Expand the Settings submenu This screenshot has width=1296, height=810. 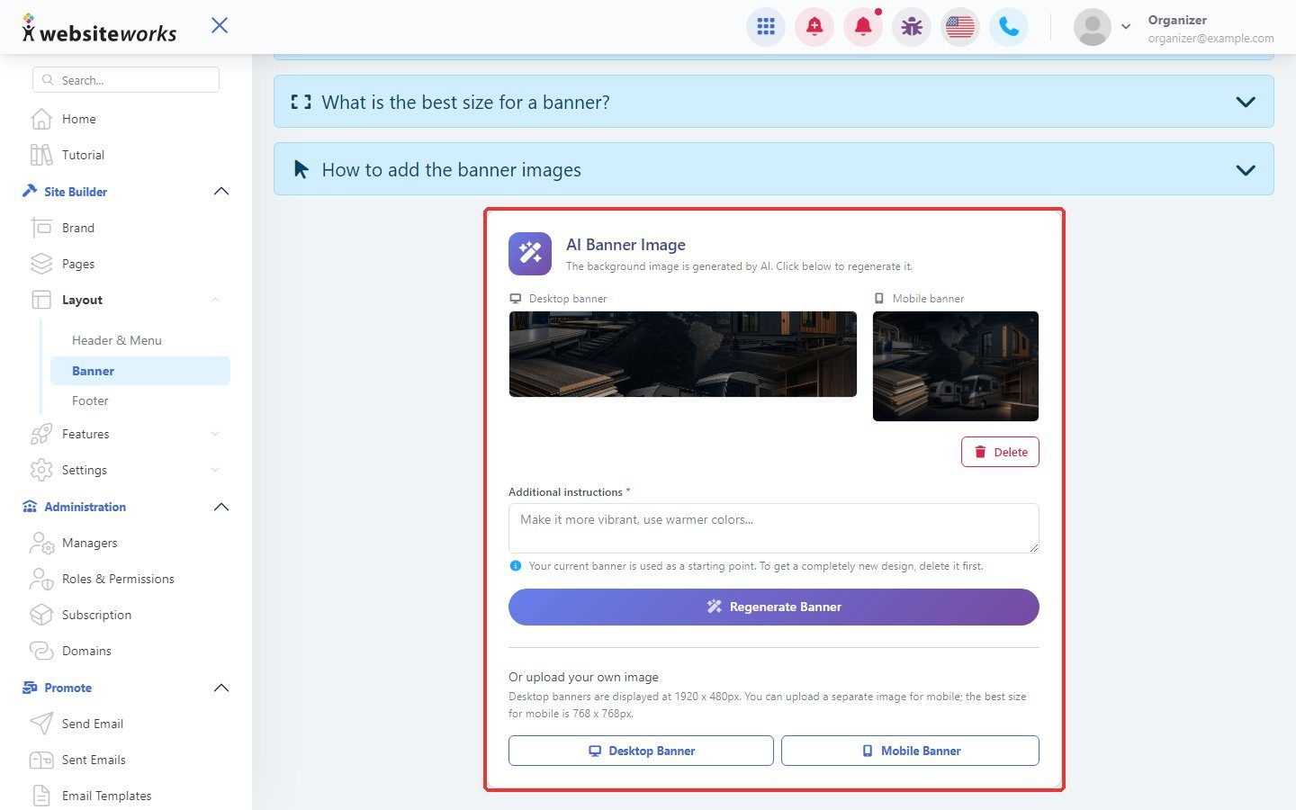click(215, 470)
